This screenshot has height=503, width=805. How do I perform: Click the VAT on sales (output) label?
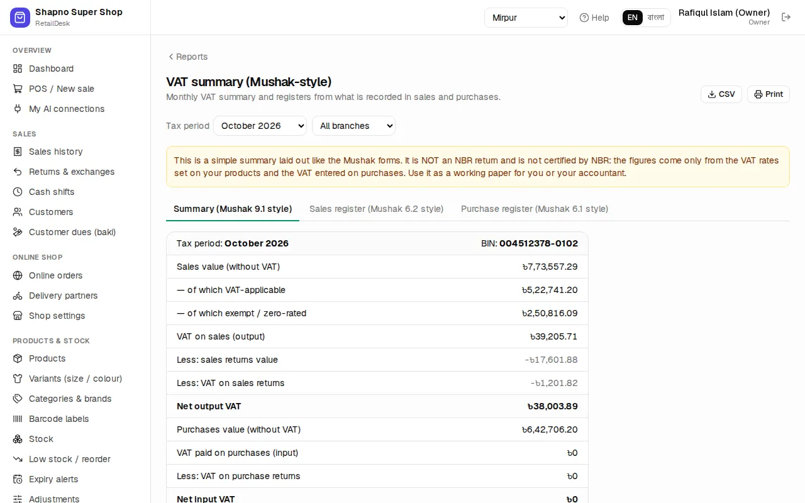coord(221,336)
